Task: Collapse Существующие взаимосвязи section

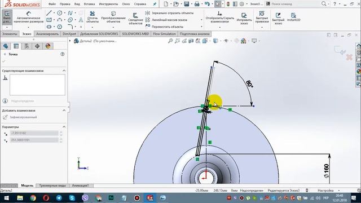Action: click(x=64, y=70)
